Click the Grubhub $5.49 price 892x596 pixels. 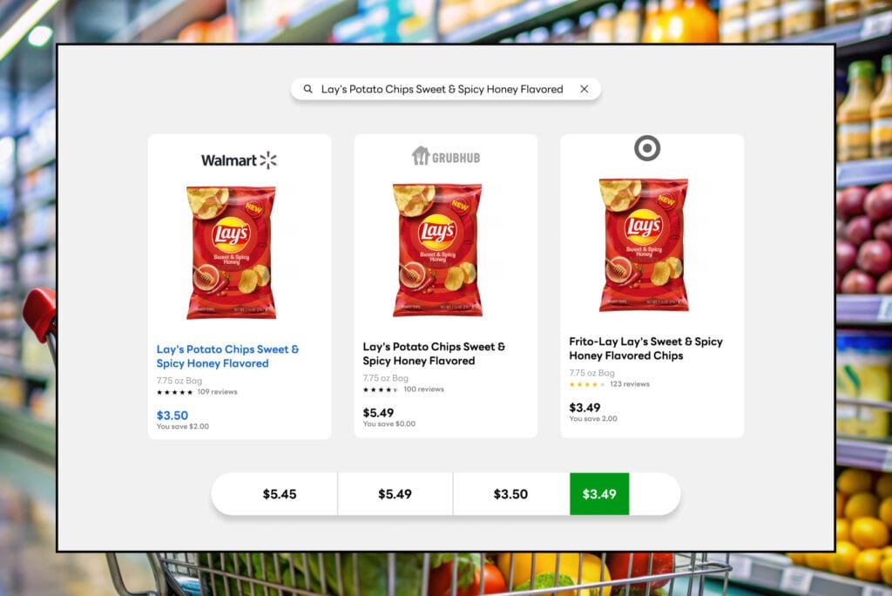[378, 413]
